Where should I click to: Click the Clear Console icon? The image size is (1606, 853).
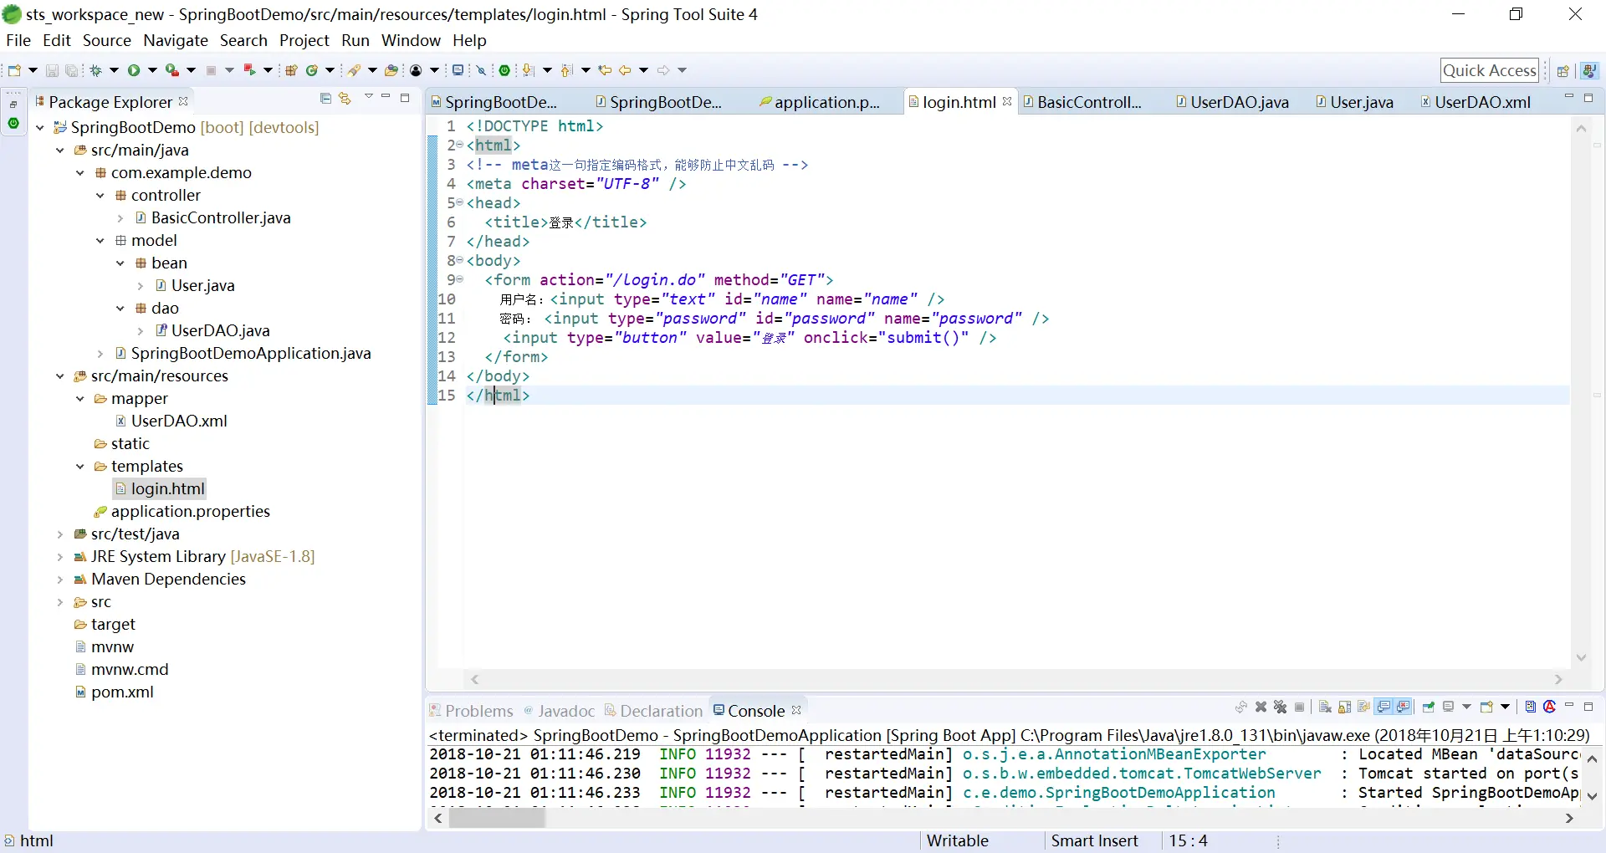pos(1325,707)
